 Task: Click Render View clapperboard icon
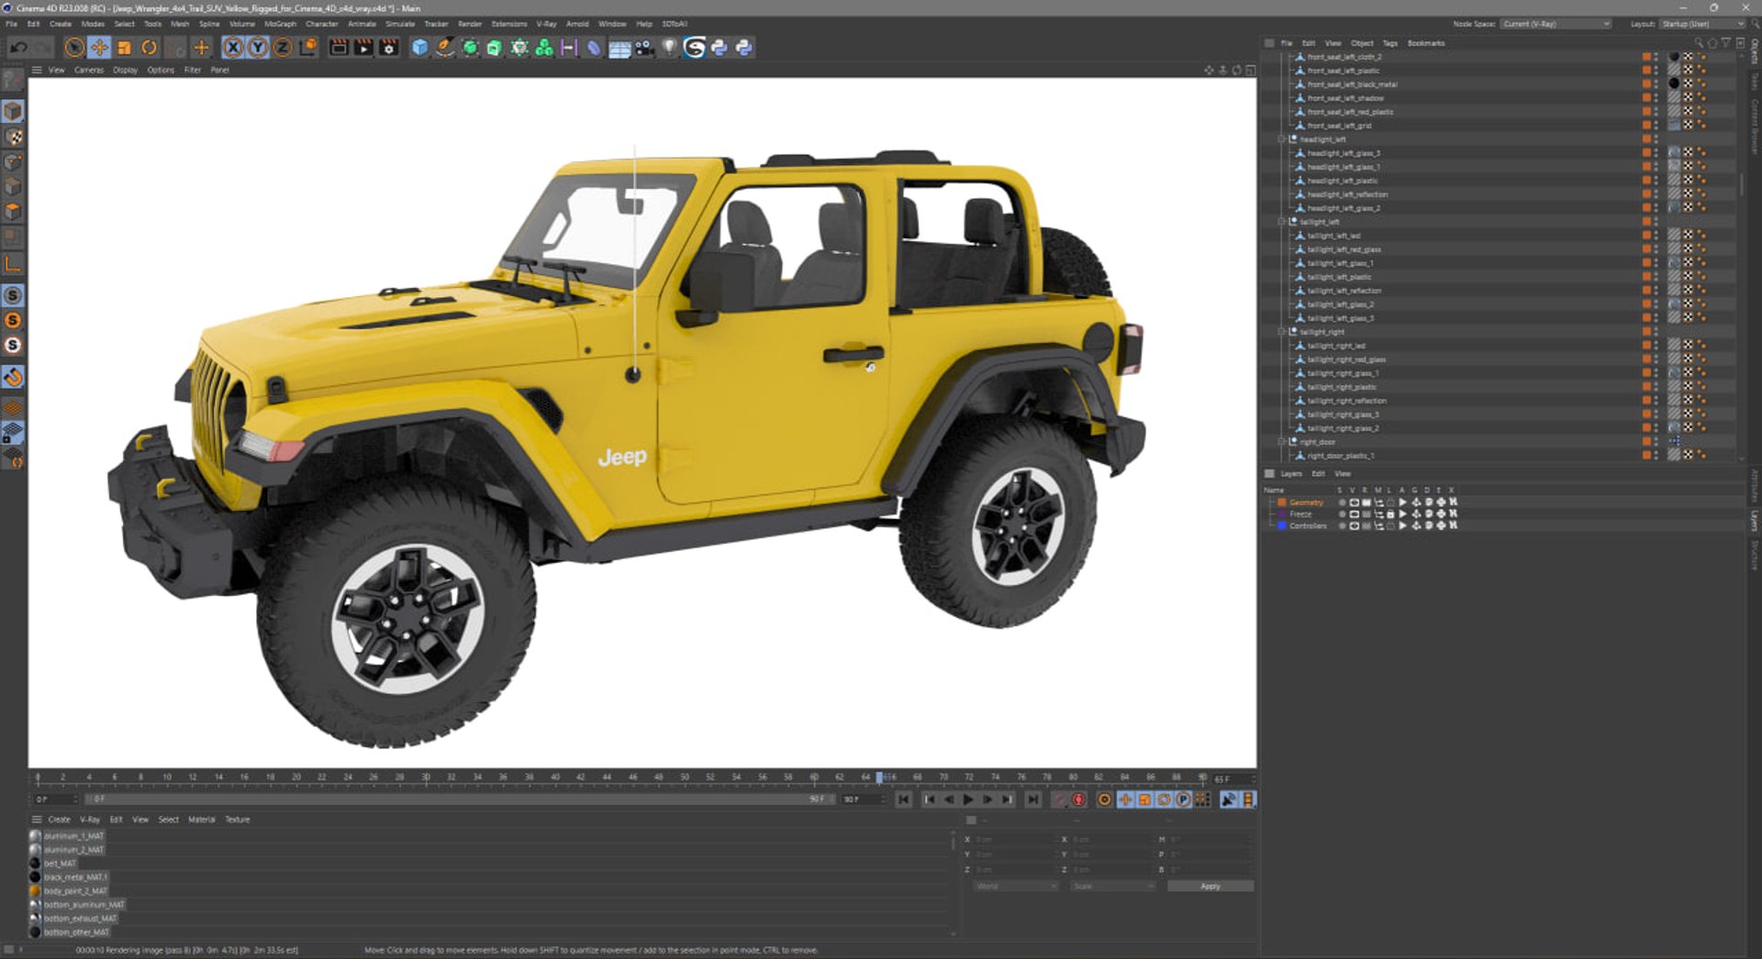(339, 48)
